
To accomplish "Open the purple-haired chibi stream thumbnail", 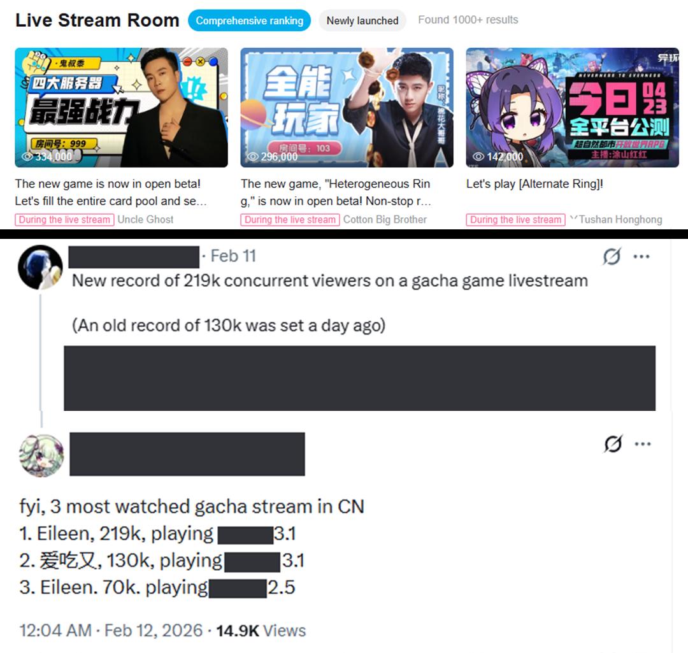I will [x=572, y=108].
